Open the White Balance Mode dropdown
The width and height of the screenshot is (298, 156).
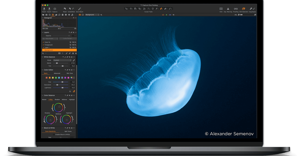point(62,60)
